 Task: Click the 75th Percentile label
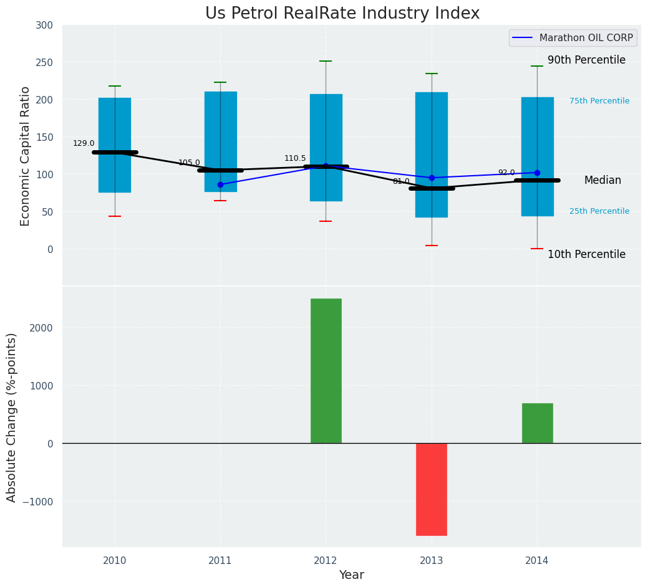(x=599, y=101)
